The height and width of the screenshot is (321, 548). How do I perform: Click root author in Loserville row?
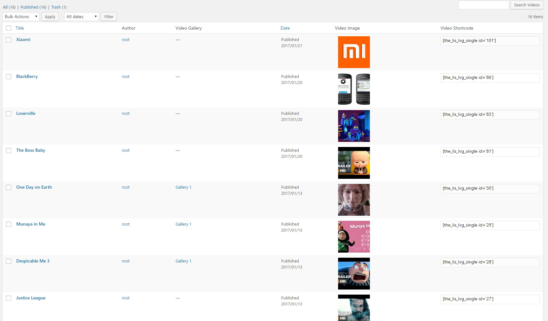(126, 114)
